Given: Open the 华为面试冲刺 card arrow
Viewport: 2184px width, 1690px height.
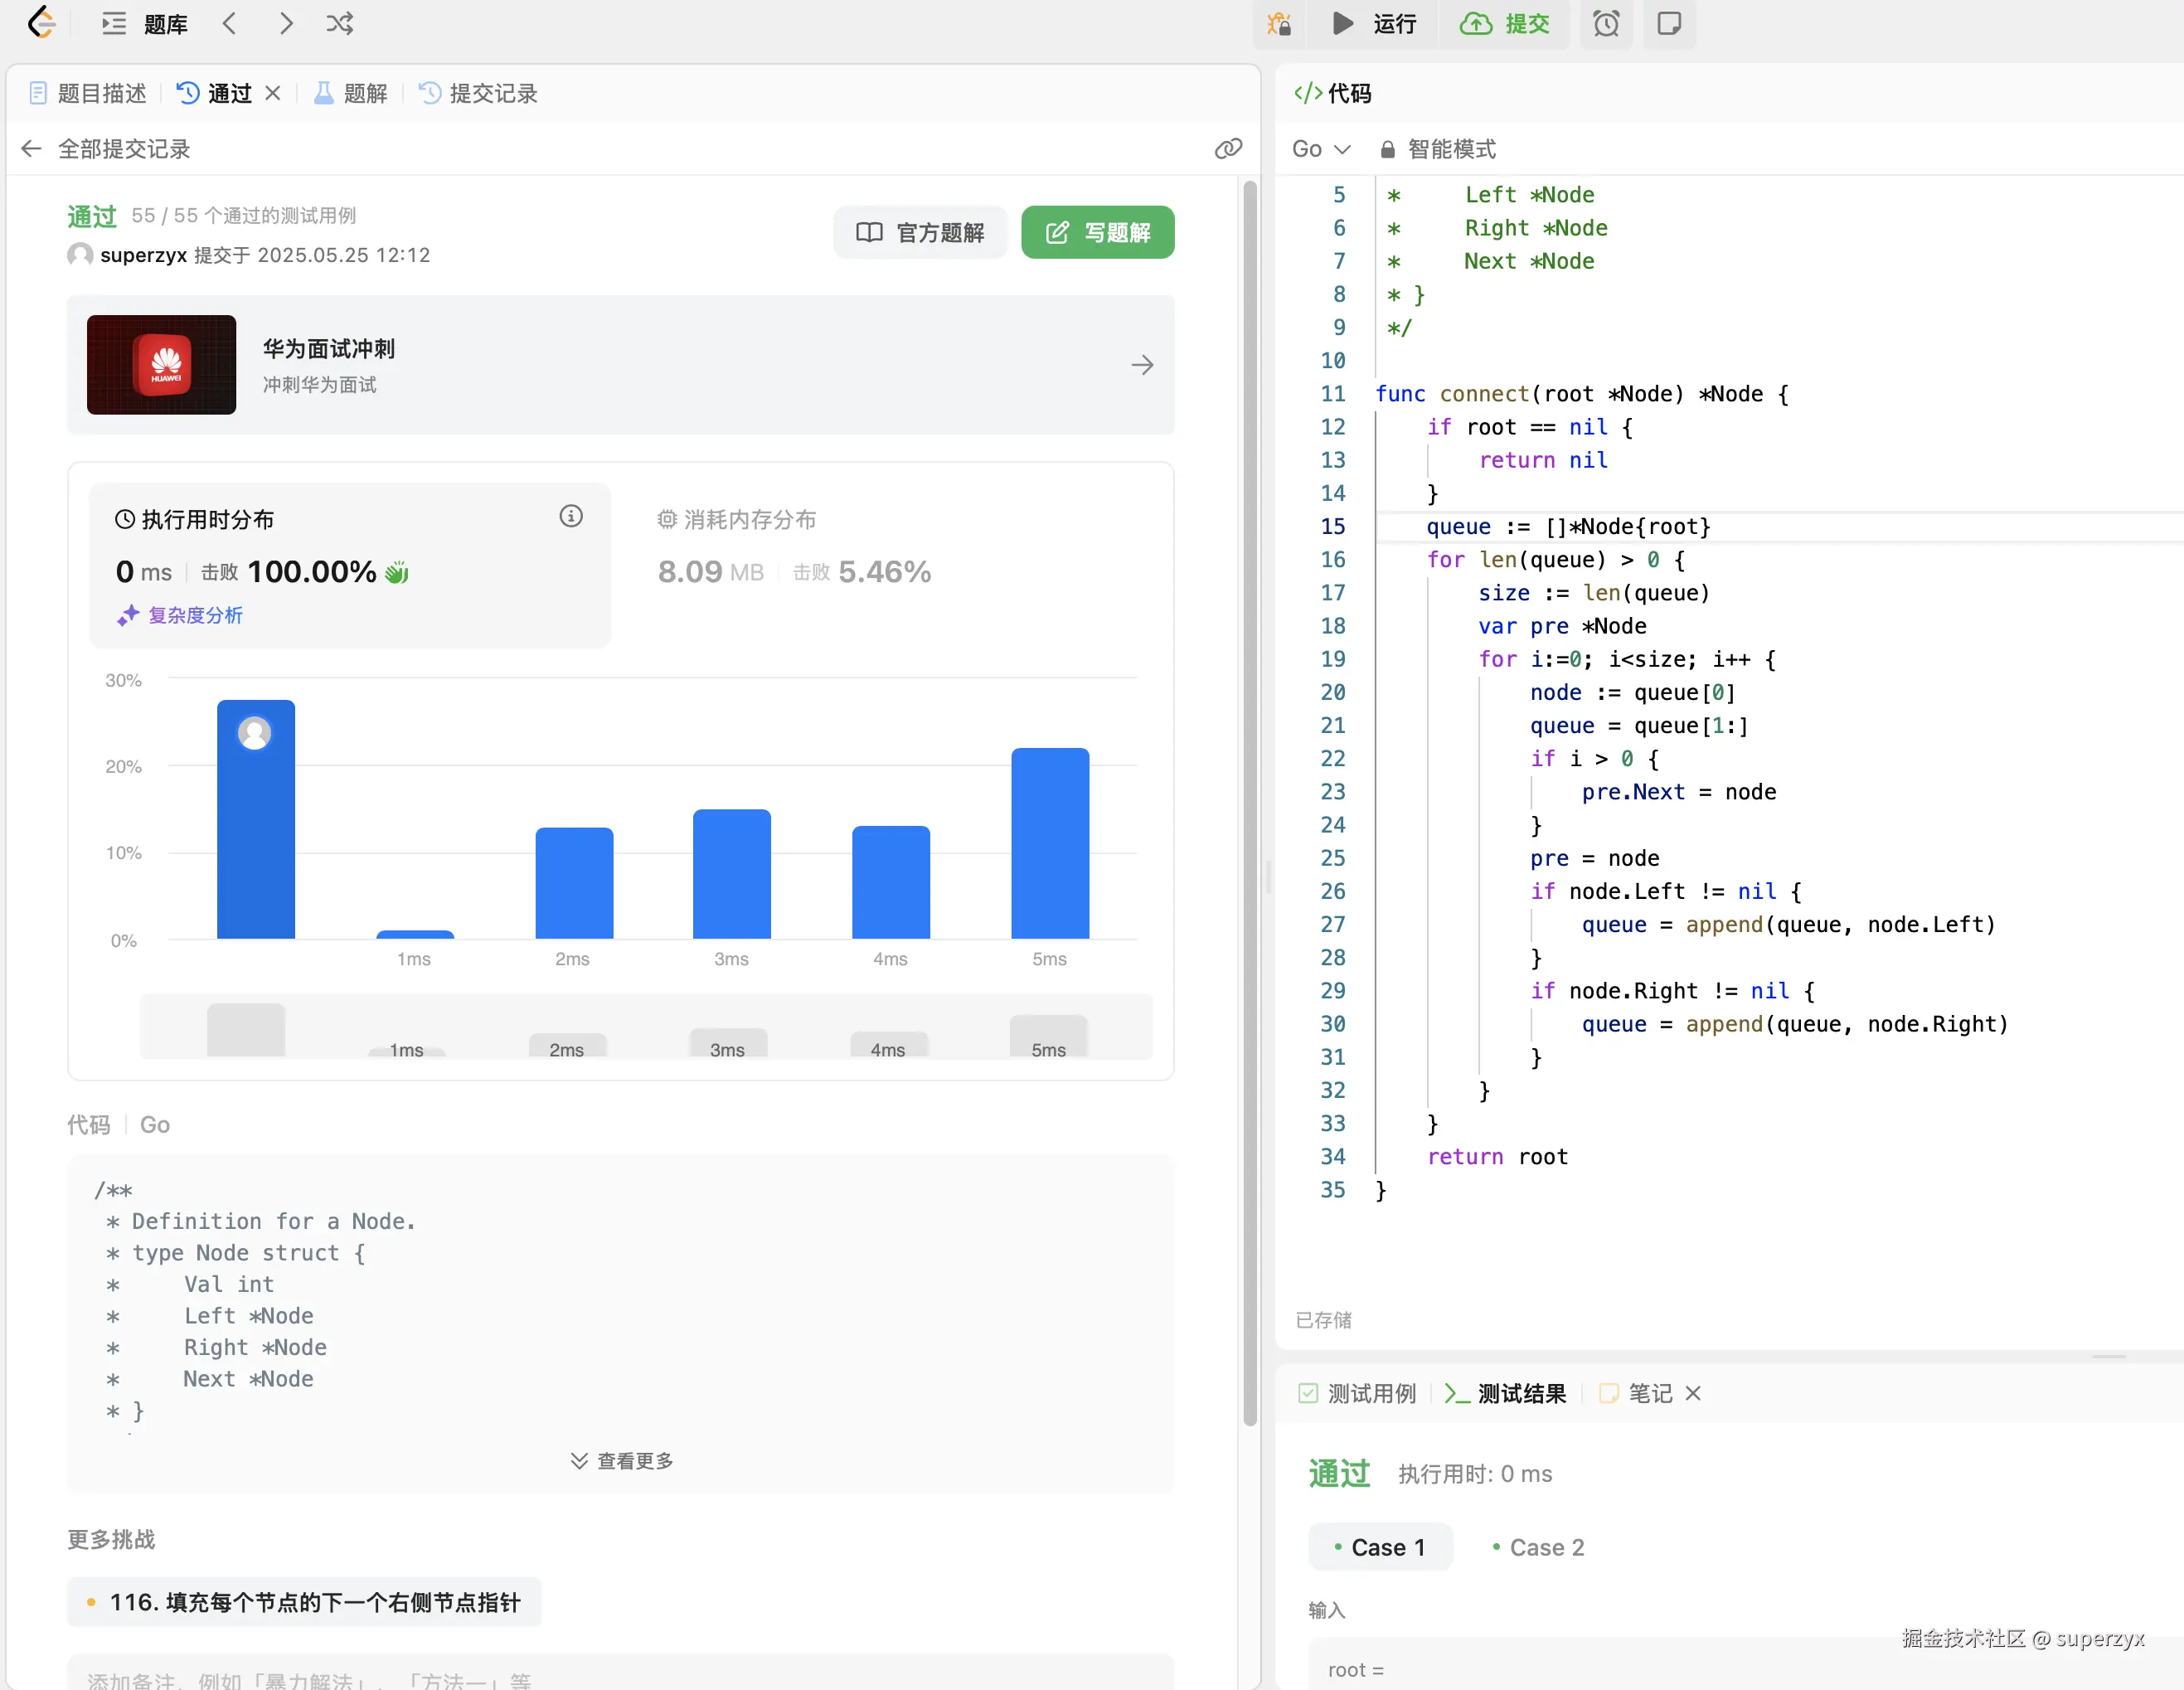Looking at the screenshot, I should tap(1142, 365).
